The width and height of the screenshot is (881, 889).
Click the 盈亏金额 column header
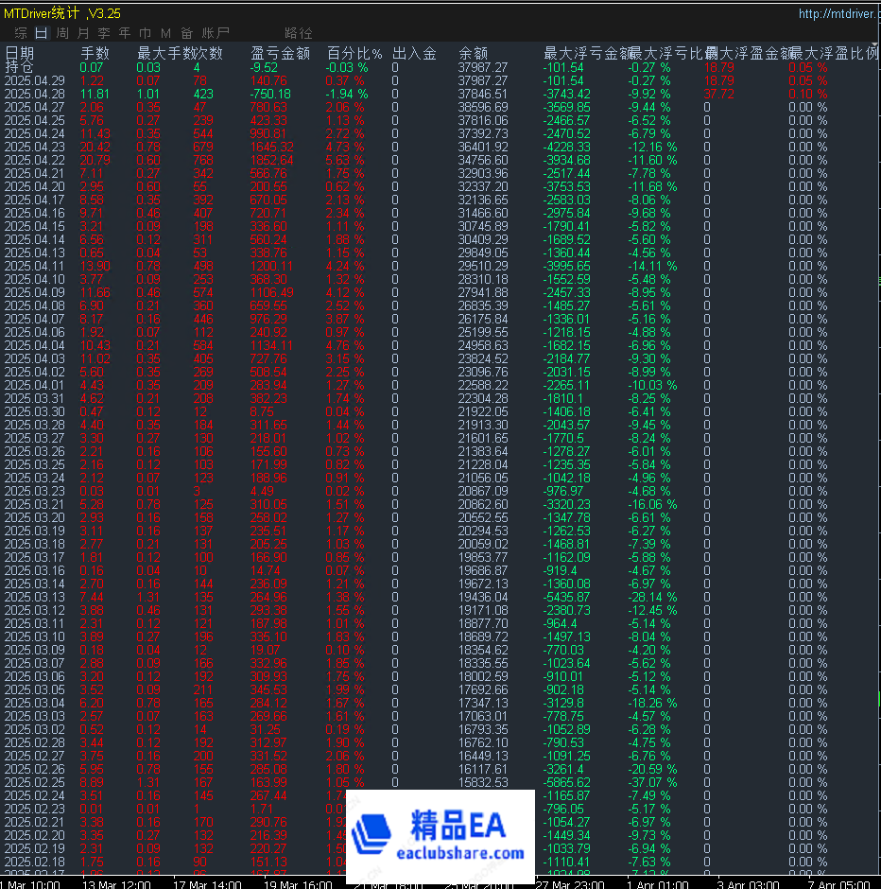[x=281, y=54]
